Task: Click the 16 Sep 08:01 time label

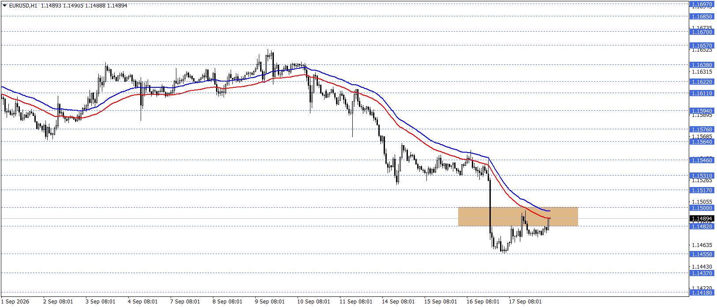Action: click(x=483, y=302)
